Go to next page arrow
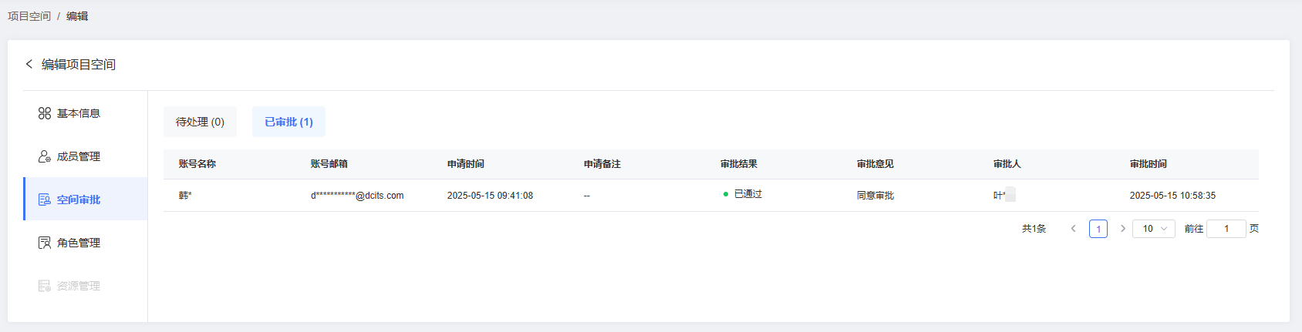Screen dimensions: 1302x332 click(1123, 229)
